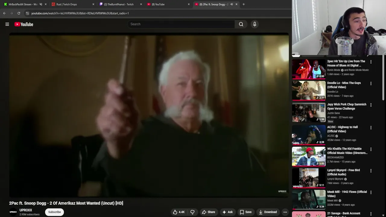Open the UPROXX channel name link
This screenshot has height=217, width=386.
(26, 210)
